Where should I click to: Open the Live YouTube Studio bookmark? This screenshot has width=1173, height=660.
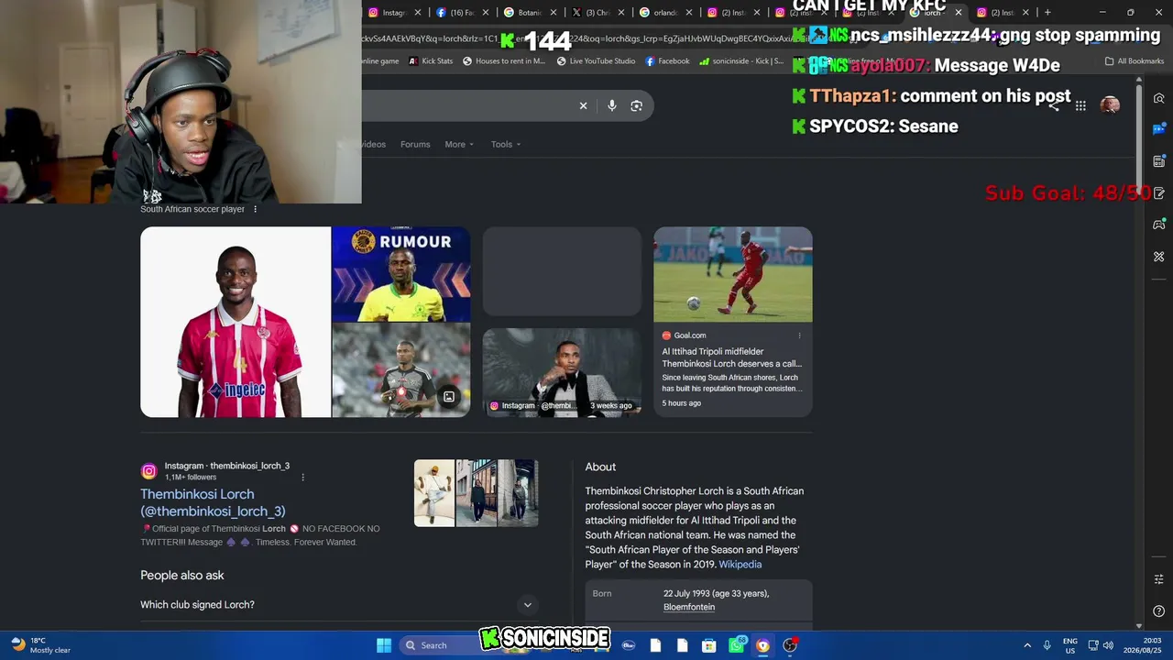[596, 61]
